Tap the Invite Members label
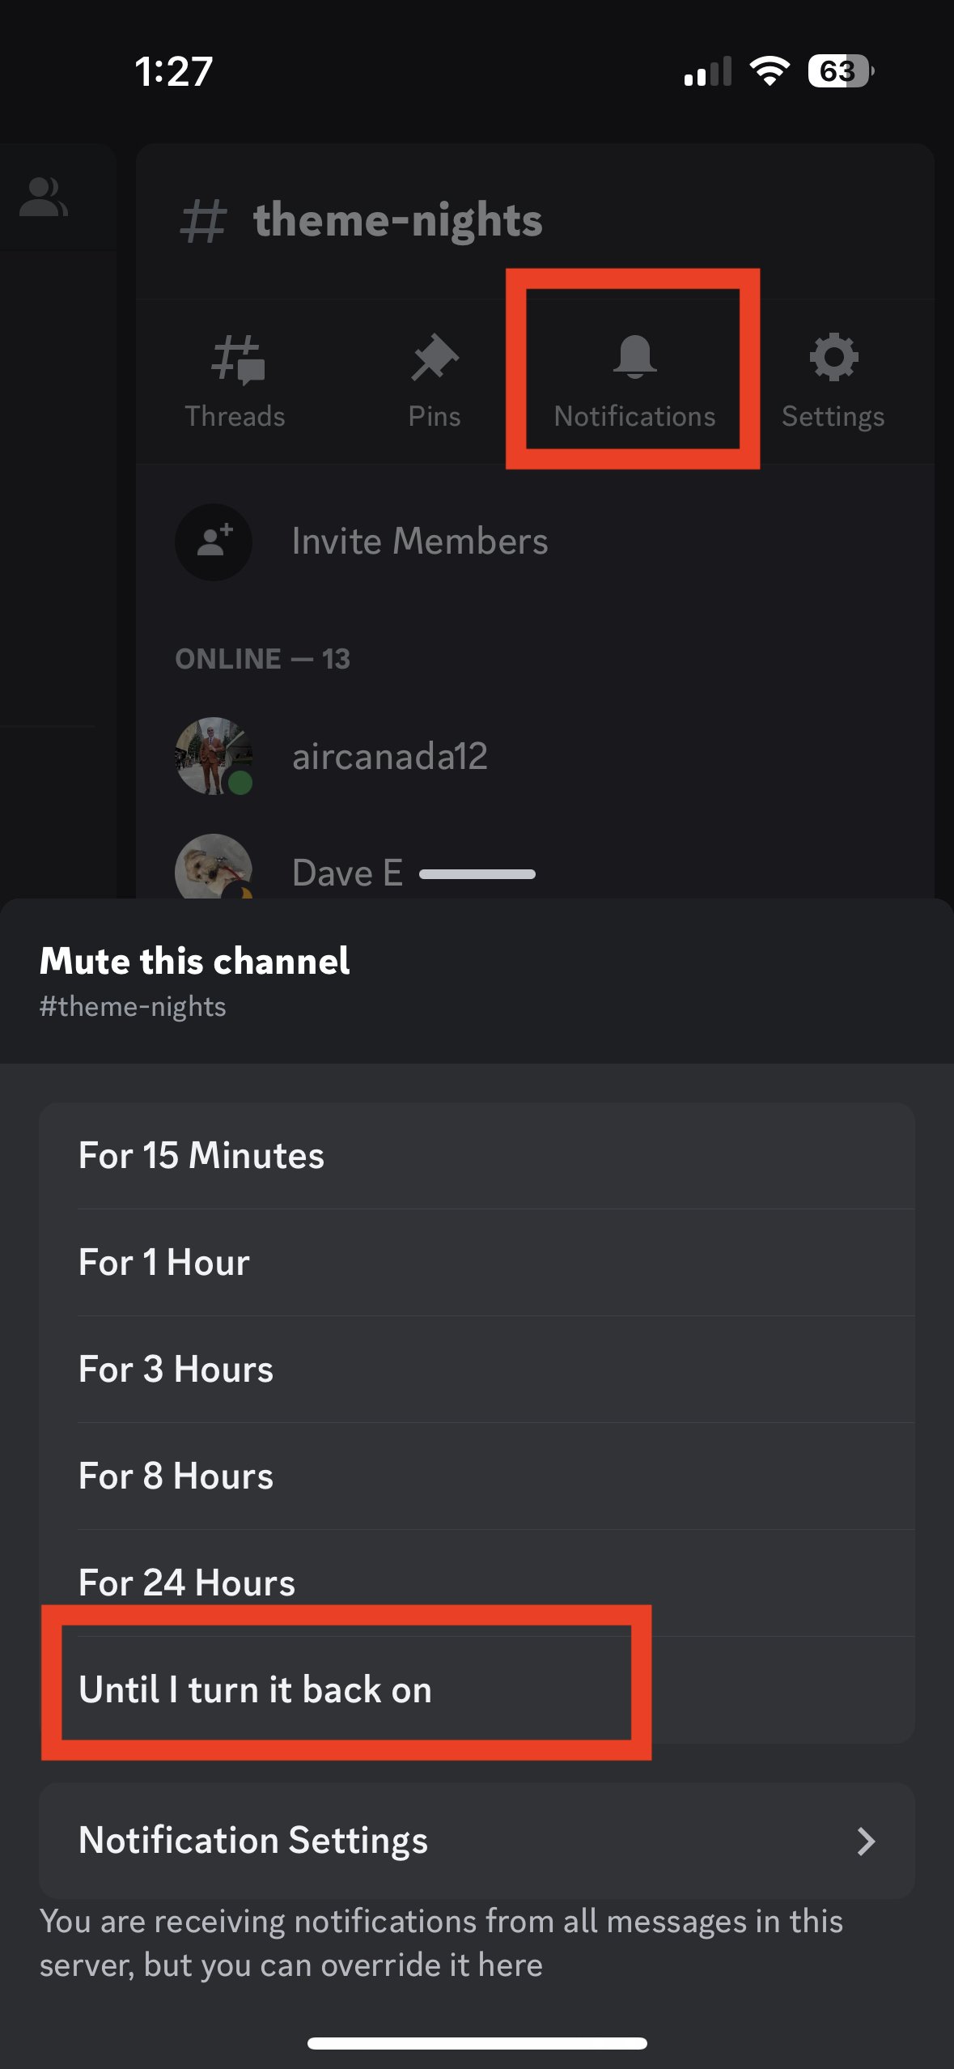The image size is (954, 2069). 420,542
